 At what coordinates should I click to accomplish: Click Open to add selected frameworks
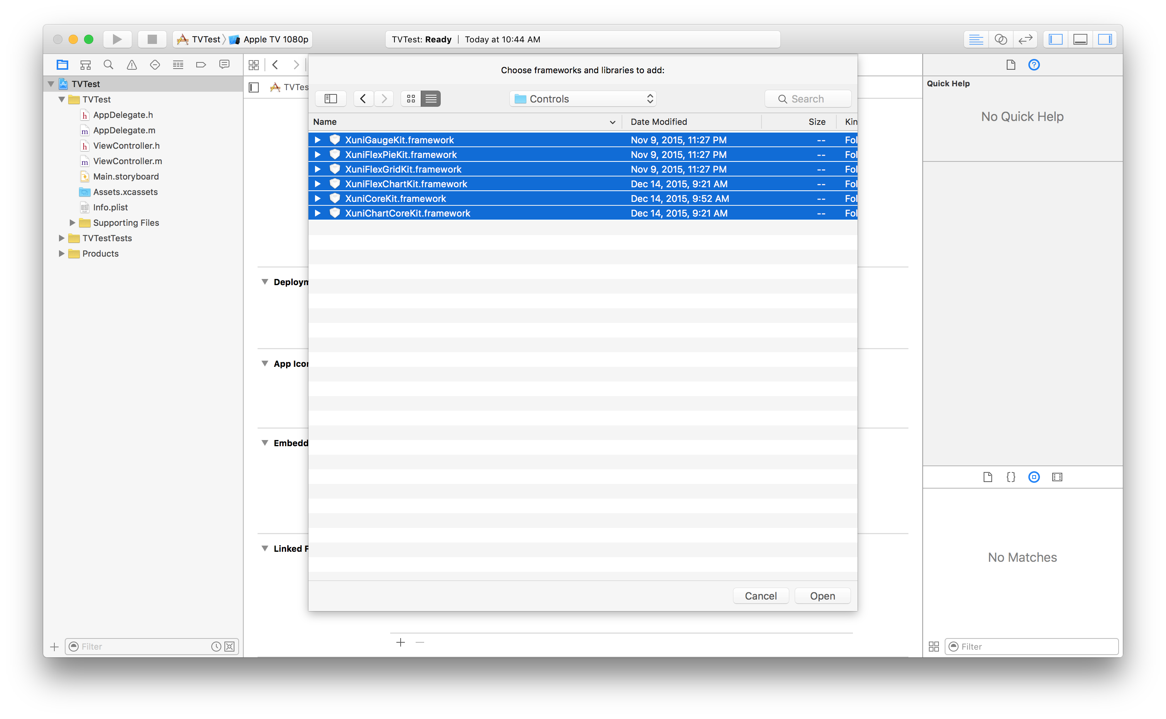click(x=822, y=596)
